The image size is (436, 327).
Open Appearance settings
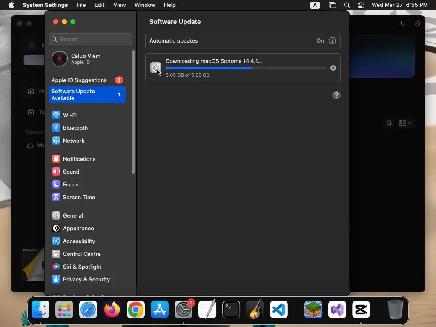87,228
